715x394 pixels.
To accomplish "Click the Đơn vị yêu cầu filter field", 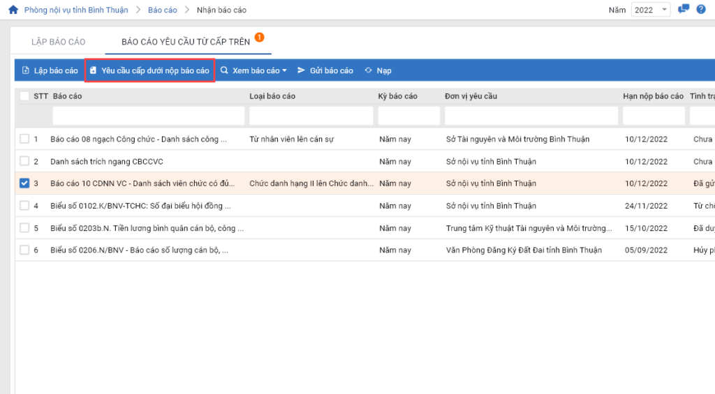I will (531, 116).
